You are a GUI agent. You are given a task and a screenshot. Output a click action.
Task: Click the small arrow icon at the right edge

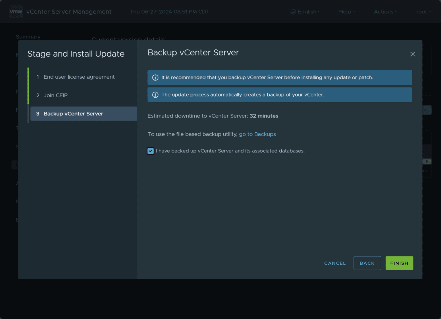[x=427, y=161]
